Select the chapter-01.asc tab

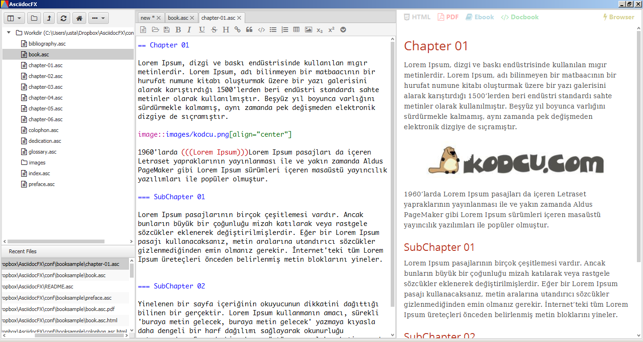[x=218, y=18]
